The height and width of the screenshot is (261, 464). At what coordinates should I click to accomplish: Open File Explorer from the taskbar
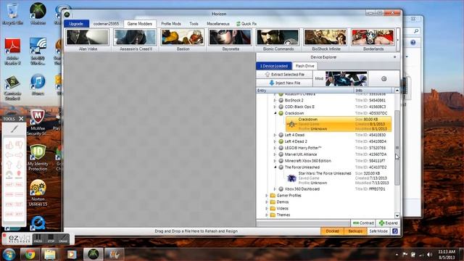click(x=50, y=254)
